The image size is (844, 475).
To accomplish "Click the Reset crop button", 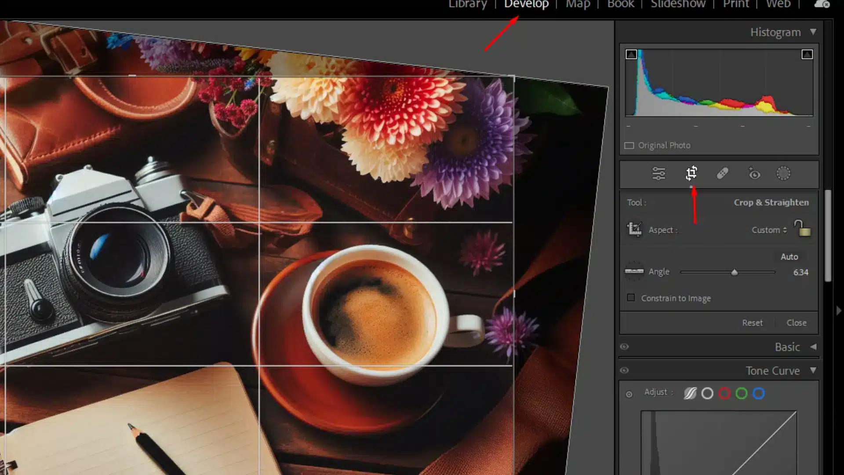I will coord(752,323).
